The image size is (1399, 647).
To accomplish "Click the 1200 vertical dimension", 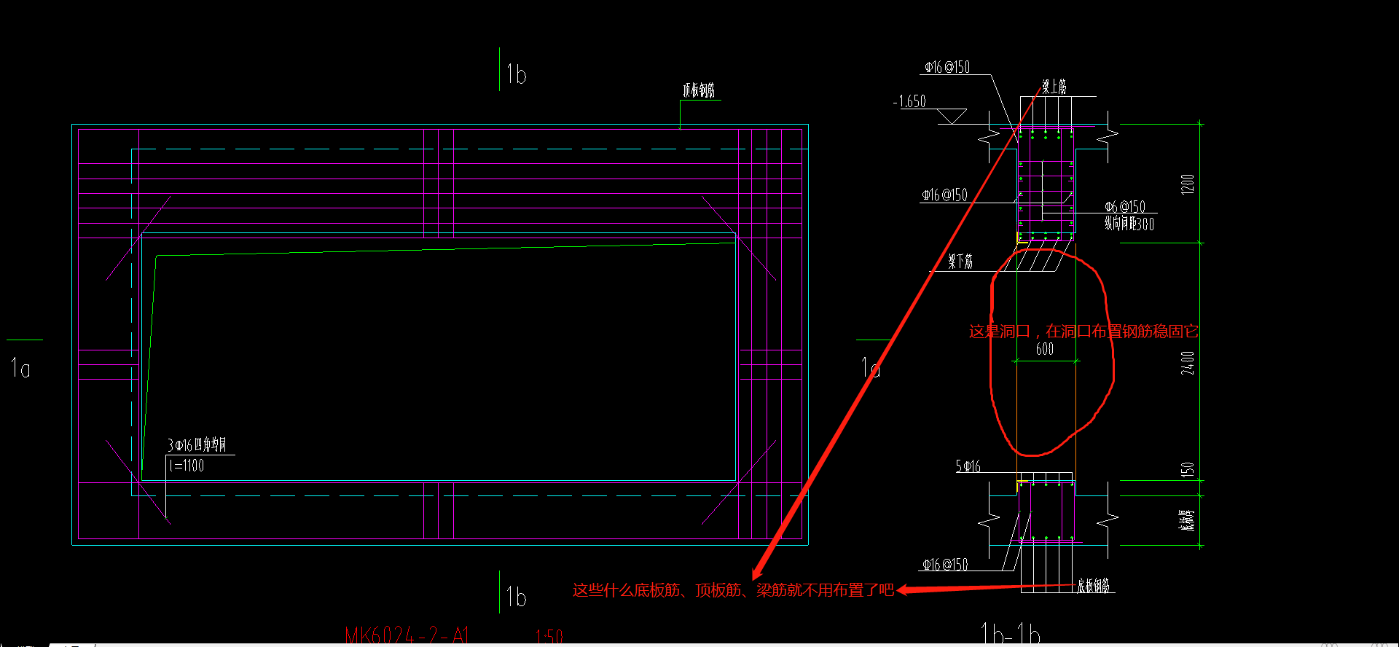I will (x=1188, y=184).
